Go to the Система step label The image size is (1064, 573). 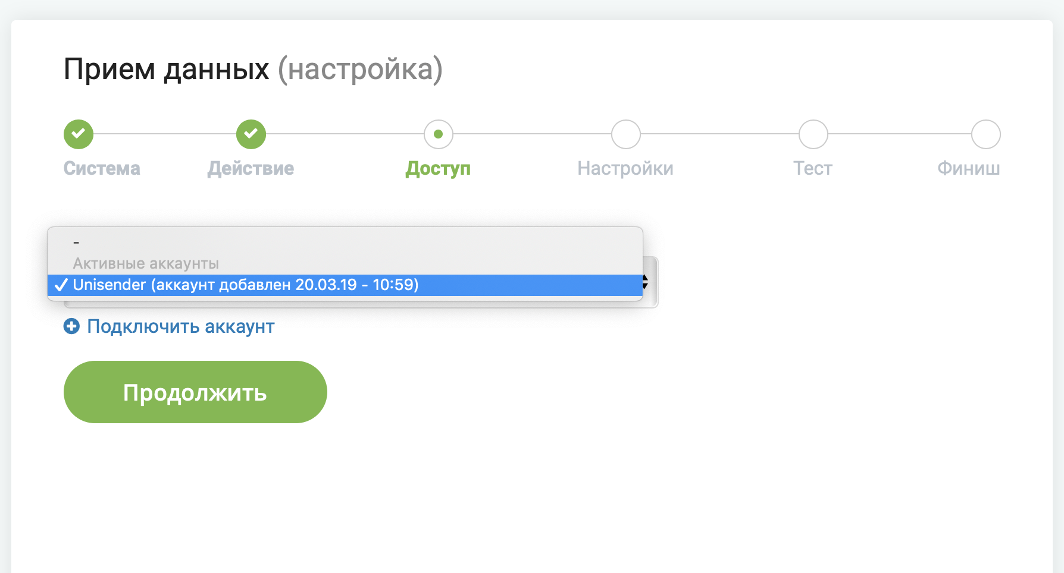click(102, 168)
